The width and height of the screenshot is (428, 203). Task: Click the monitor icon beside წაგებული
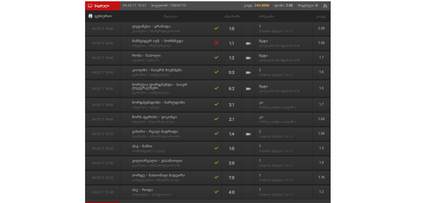click(x=90, y=6)
